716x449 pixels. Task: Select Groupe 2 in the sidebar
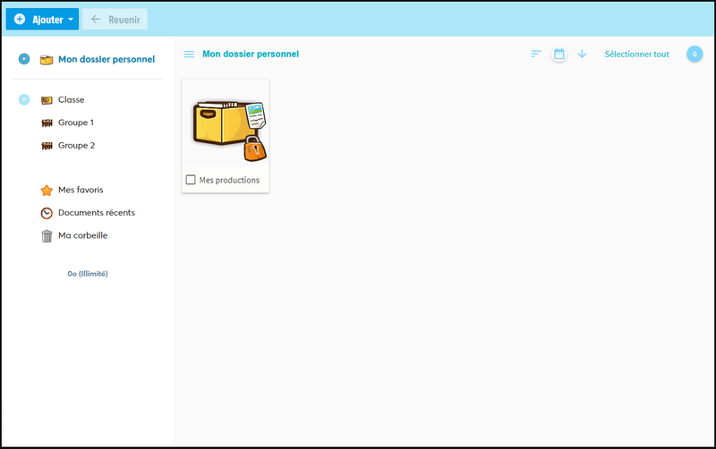tap(76, 145)
